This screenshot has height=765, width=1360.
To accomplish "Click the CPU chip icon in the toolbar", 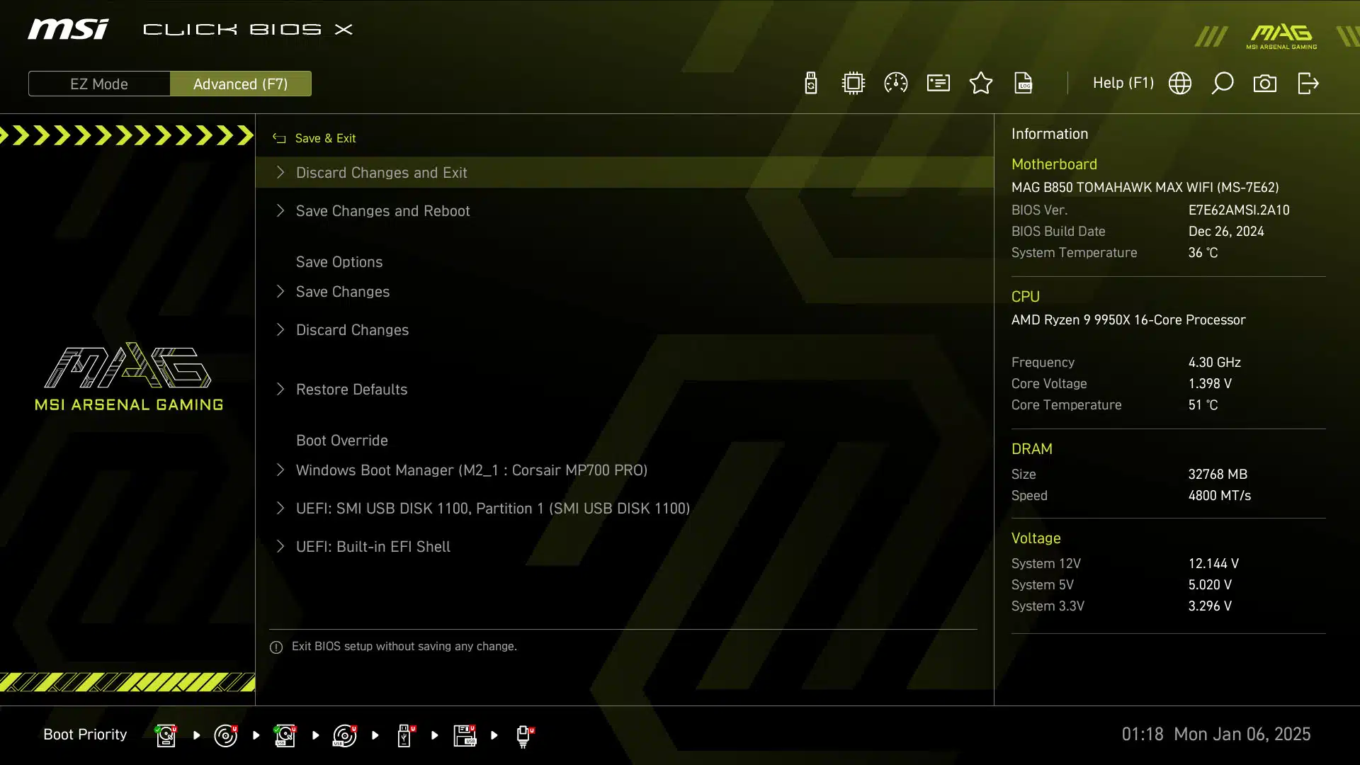I will (x=854, y=84).
